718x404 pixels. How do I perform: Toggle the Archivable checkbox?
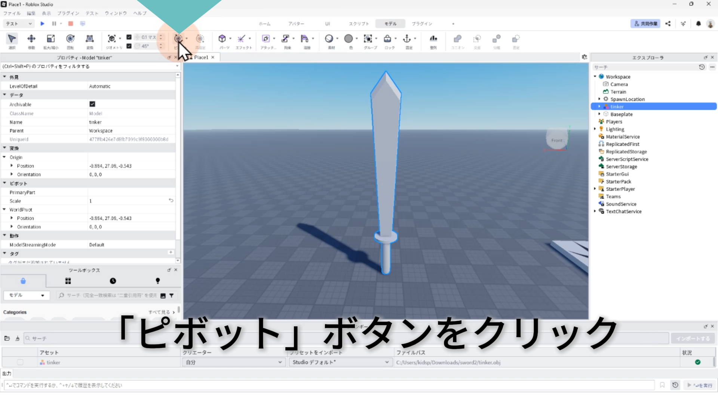92,104
